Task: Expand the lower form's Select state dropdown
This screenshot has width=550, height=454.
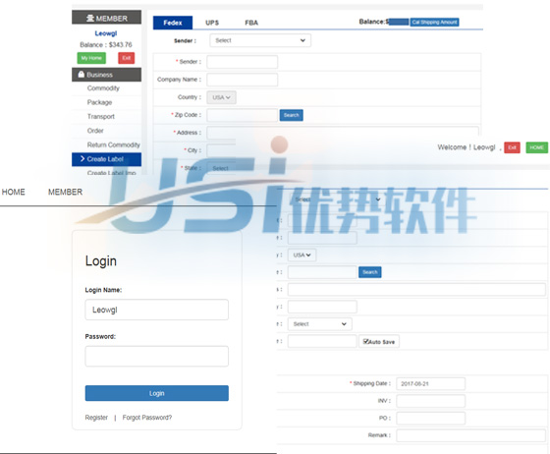Action: pyautogui.click(x=319, y=324)
